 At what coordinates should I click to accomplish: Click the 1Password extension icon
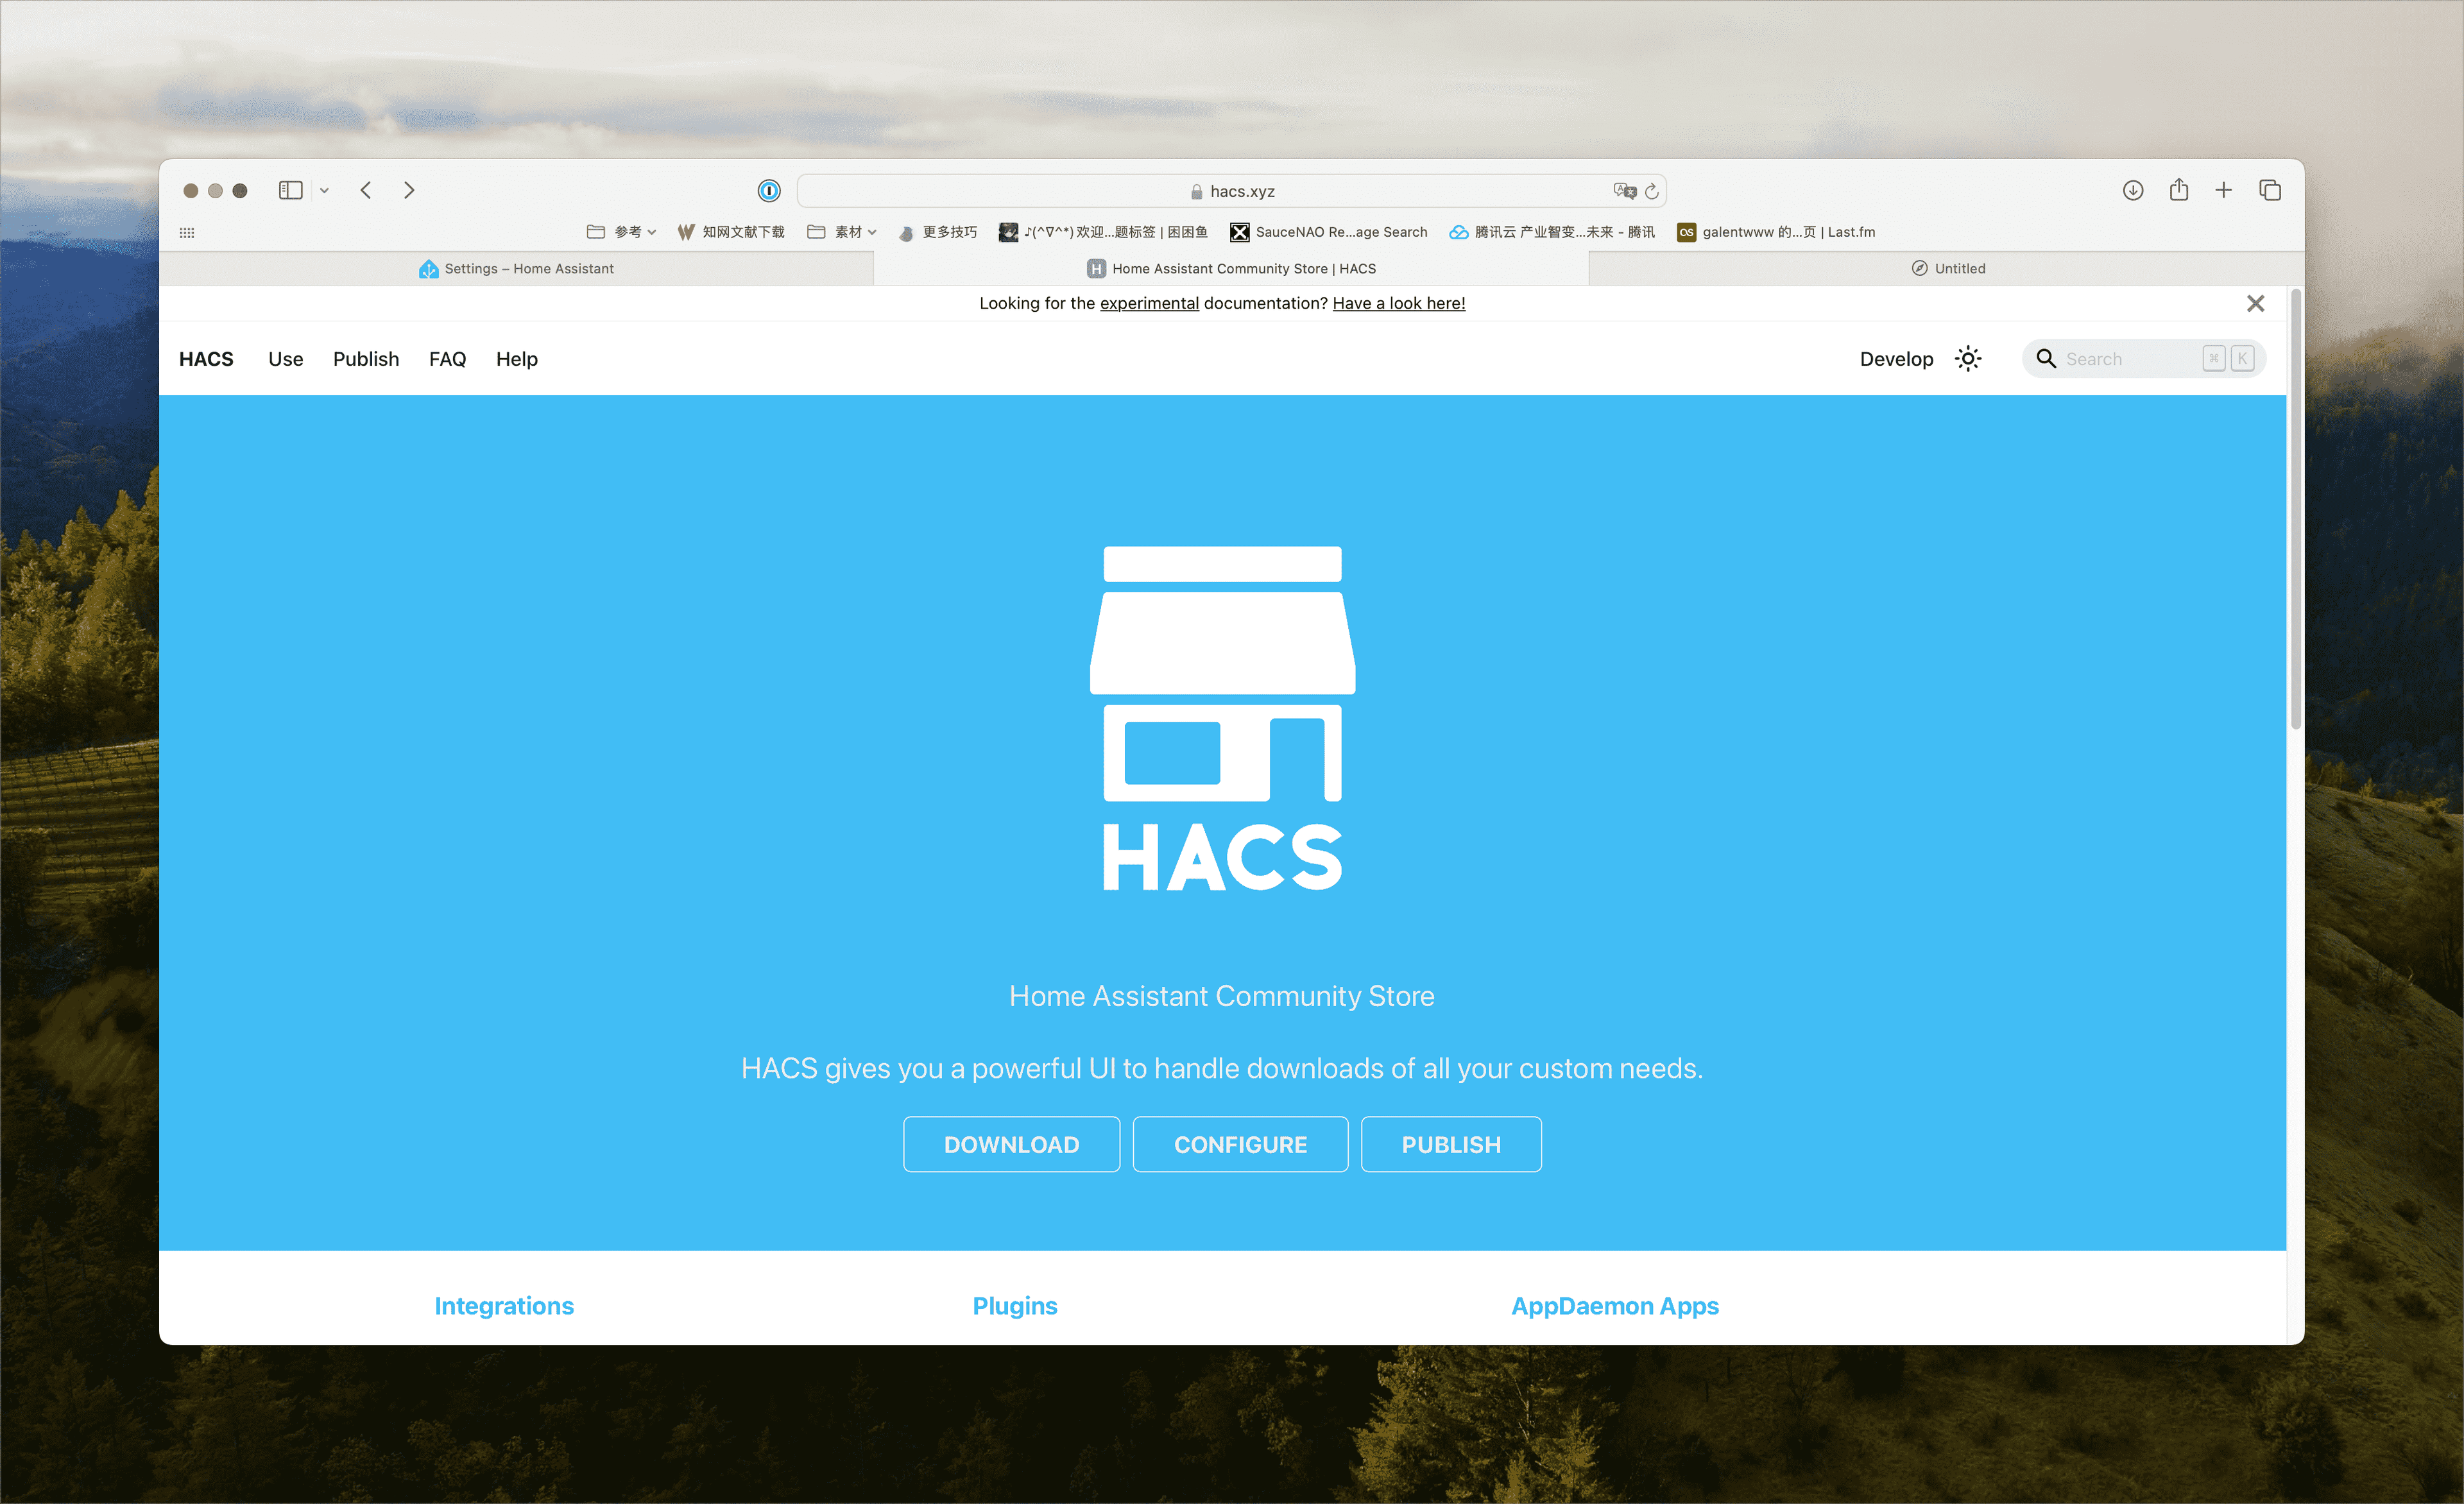tap(768, 190)
